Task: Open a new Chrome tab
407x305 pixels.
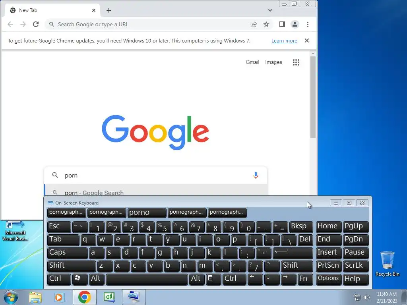Action: 109,10
